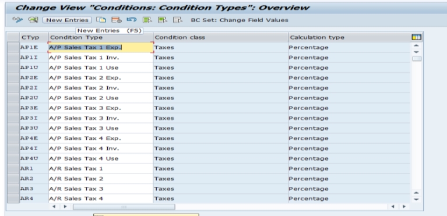Select row AP1I using its row selector
The width and height of the screenshot is (447, 216).
pos(13,58)
